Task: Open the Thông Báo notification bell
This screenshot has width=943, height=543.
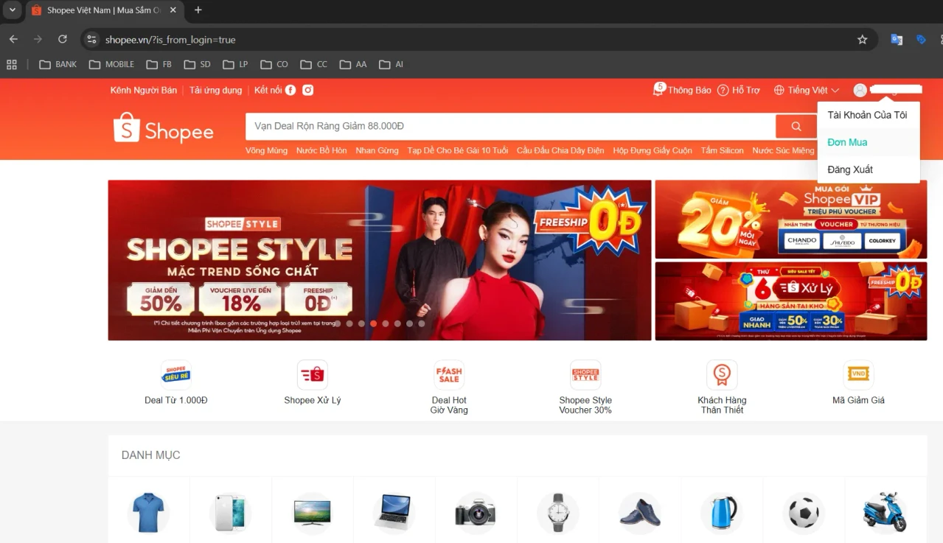Action: click(x=658, y=89)
